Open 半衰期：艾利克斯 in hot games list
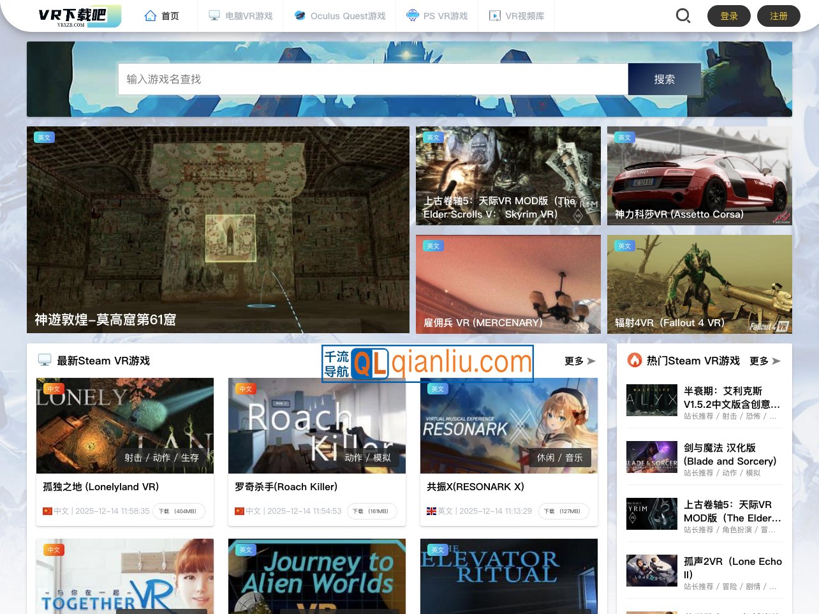819x614 pixels. [731, 397]
